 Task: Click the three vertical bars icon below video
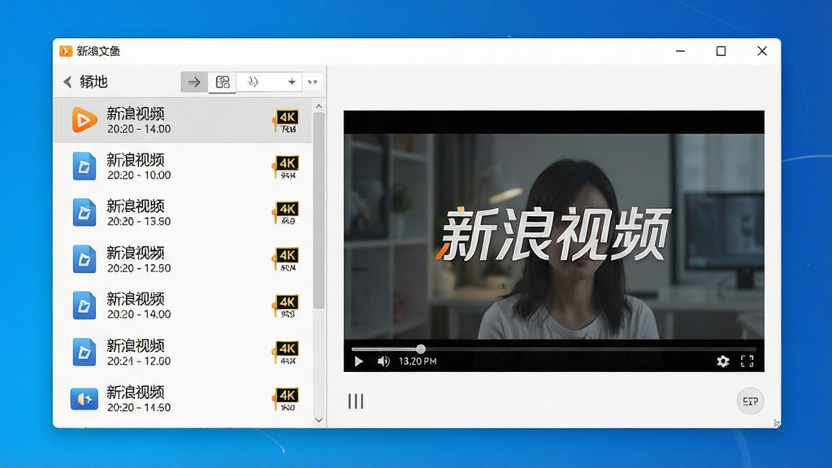(356, 401)
